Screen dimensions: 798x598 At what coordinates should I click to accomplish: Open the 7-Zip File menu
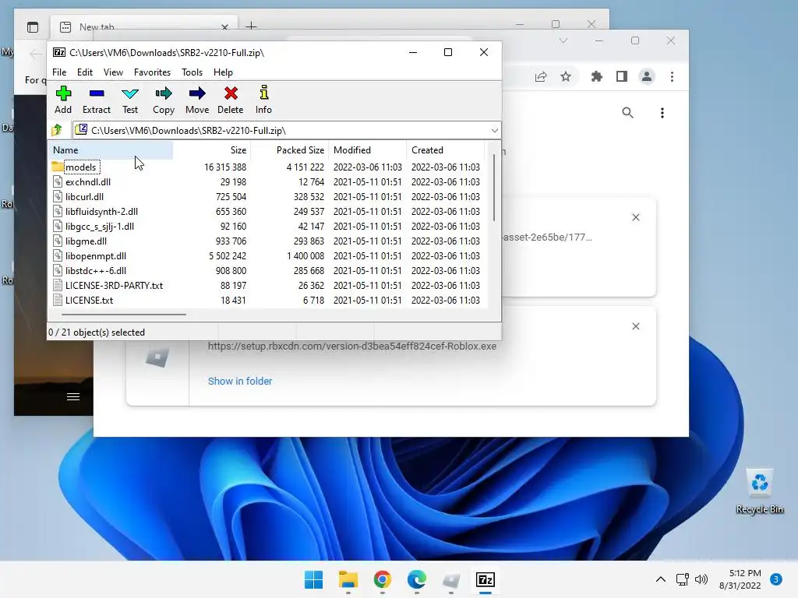(59, 72)
